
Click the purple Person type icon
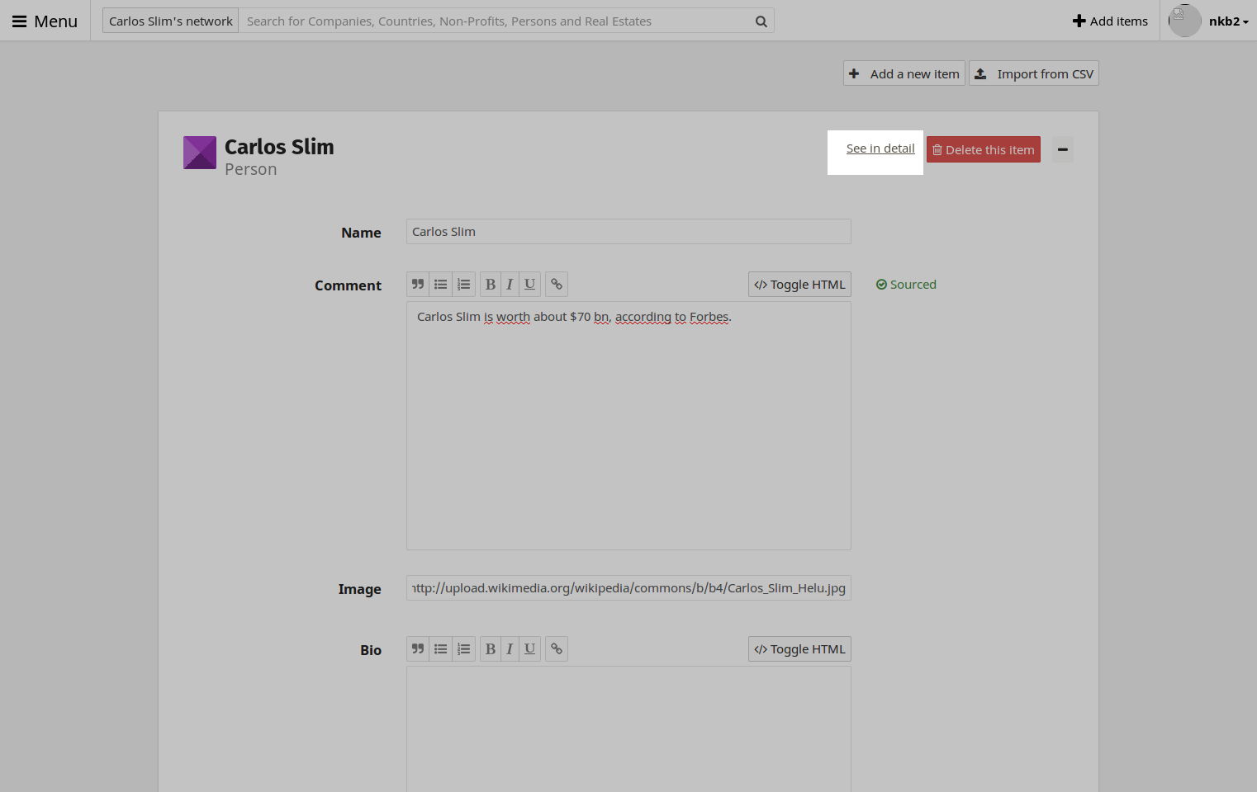[x=200, y=153]
